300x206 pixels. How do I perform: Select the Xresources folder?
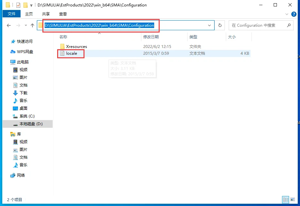pyautogui.click(x=76, y=46)
